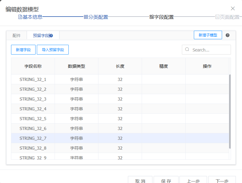Click the 取消 button
Image resolution: width=242 pixels, height=183 pixels.
140,180
